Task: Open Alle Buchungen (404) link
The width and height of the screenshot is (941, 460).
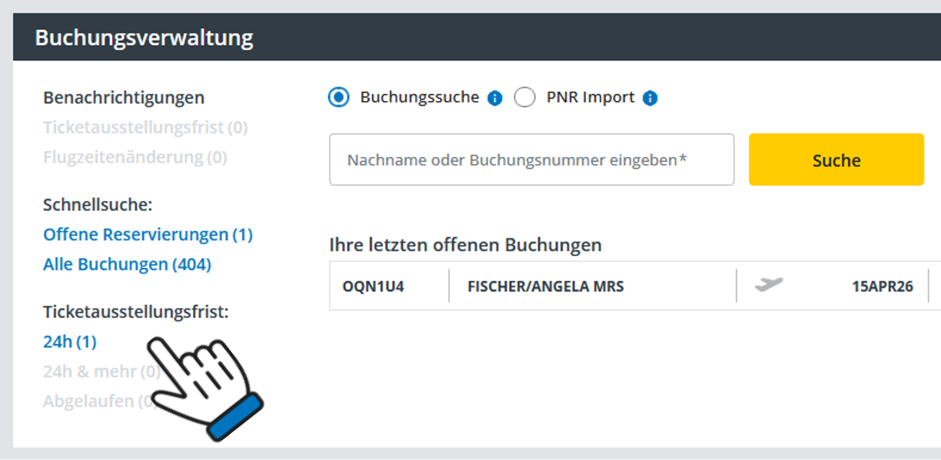Action: pos(127,264)
